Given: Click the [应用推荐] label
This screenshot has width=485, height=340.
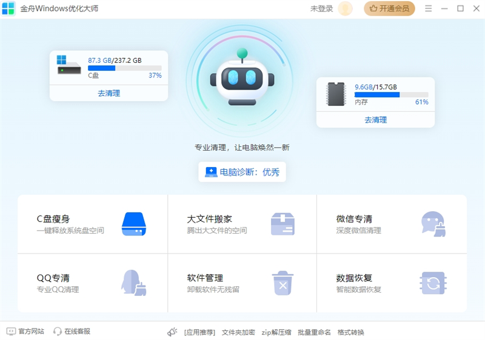Looking at the screenshot, I should (199, 332).
